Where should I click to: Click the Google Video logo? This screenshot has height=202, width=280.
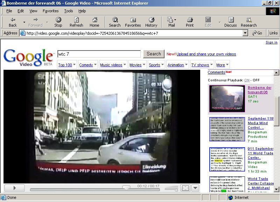point(28,58)
